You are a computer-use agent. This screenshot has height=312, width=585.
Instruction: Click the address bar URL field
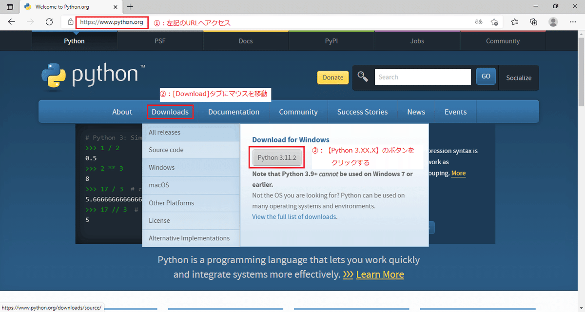[x=111, y=22]
